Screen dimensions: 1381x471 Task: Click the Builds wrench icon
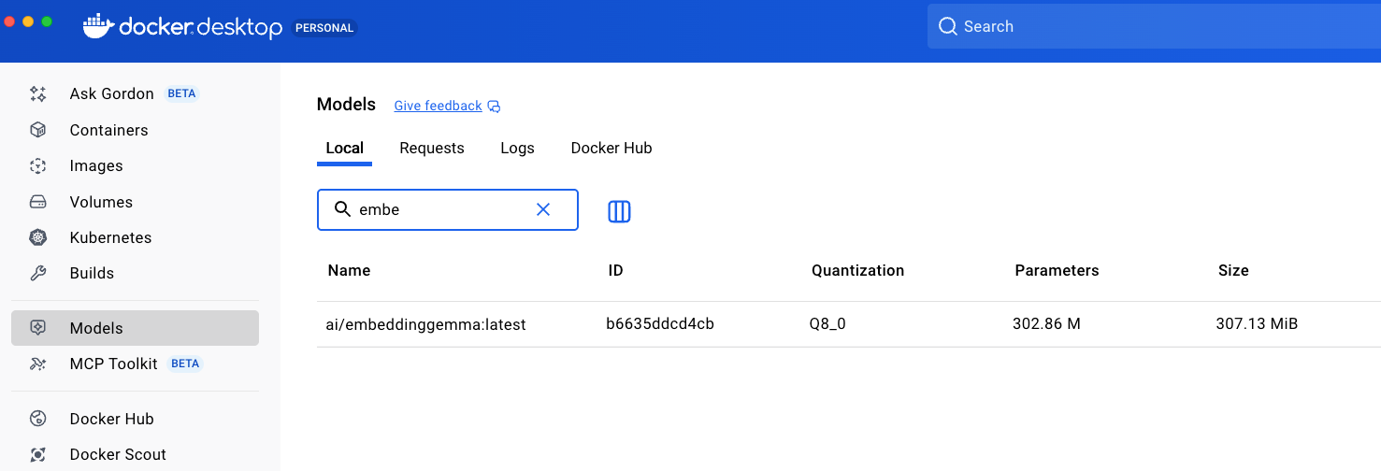click(37, 273)
